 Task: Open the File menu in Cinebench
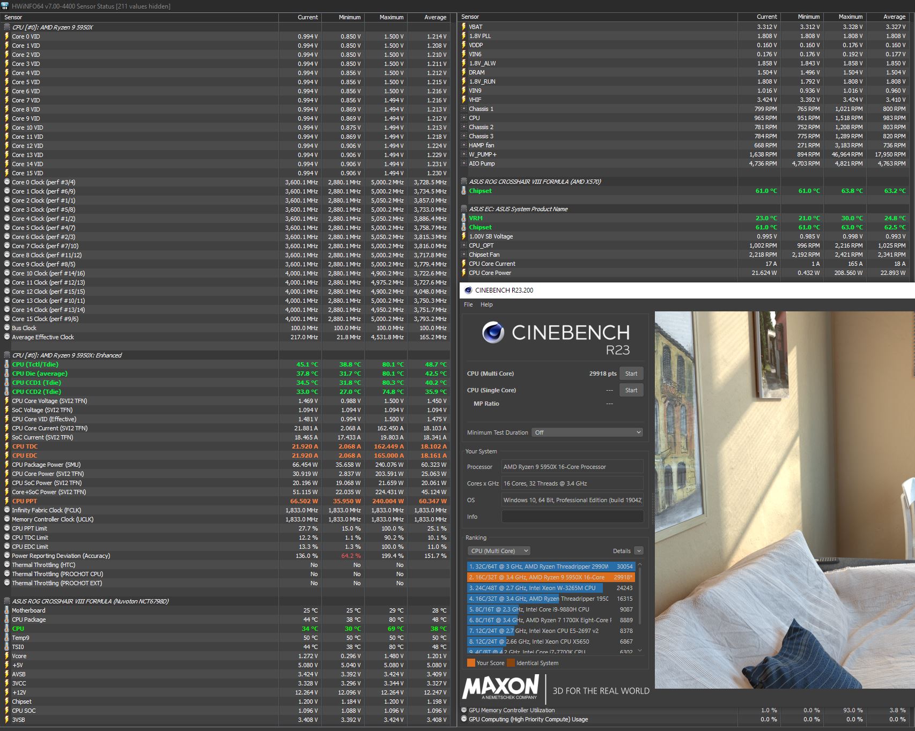coord(468,304)
